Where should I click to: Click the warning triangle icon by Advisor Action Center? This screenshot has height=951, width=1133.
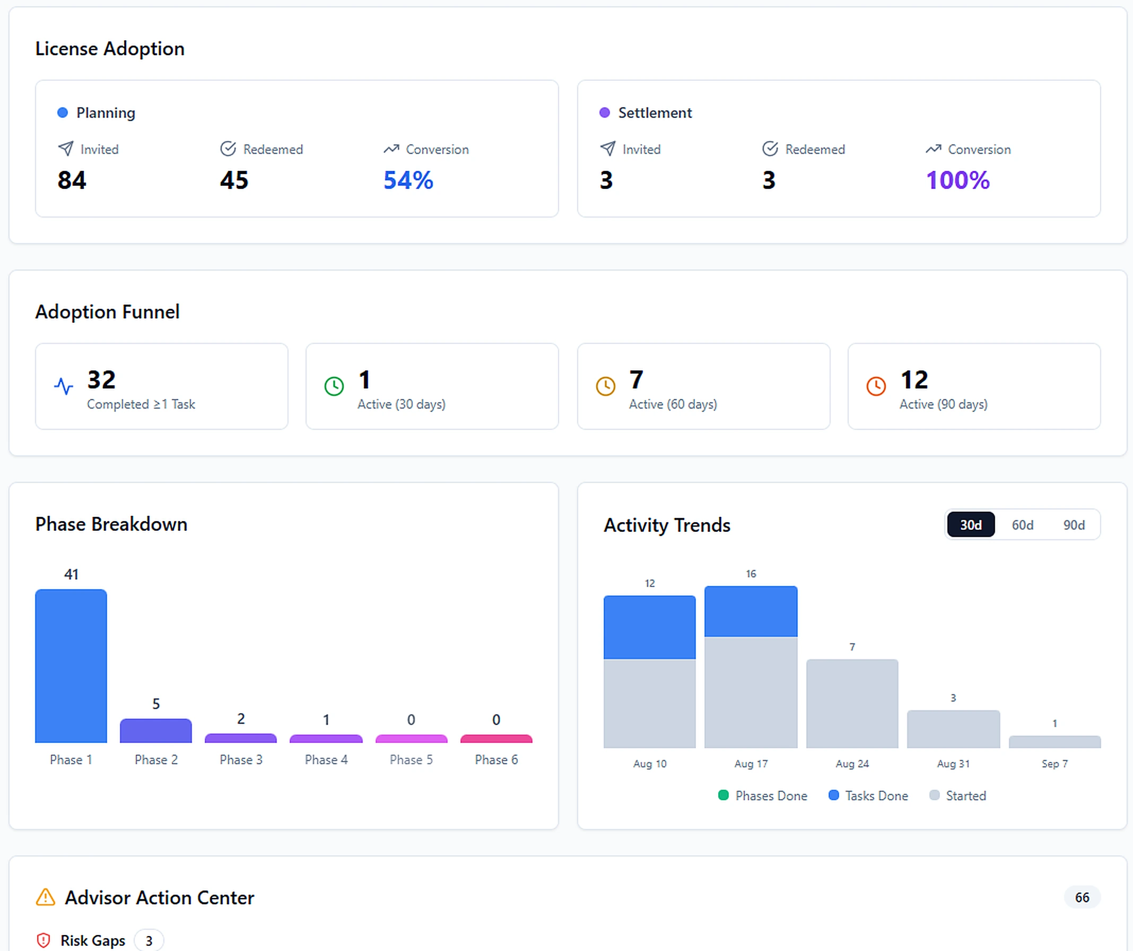click(x=45, y=897)
